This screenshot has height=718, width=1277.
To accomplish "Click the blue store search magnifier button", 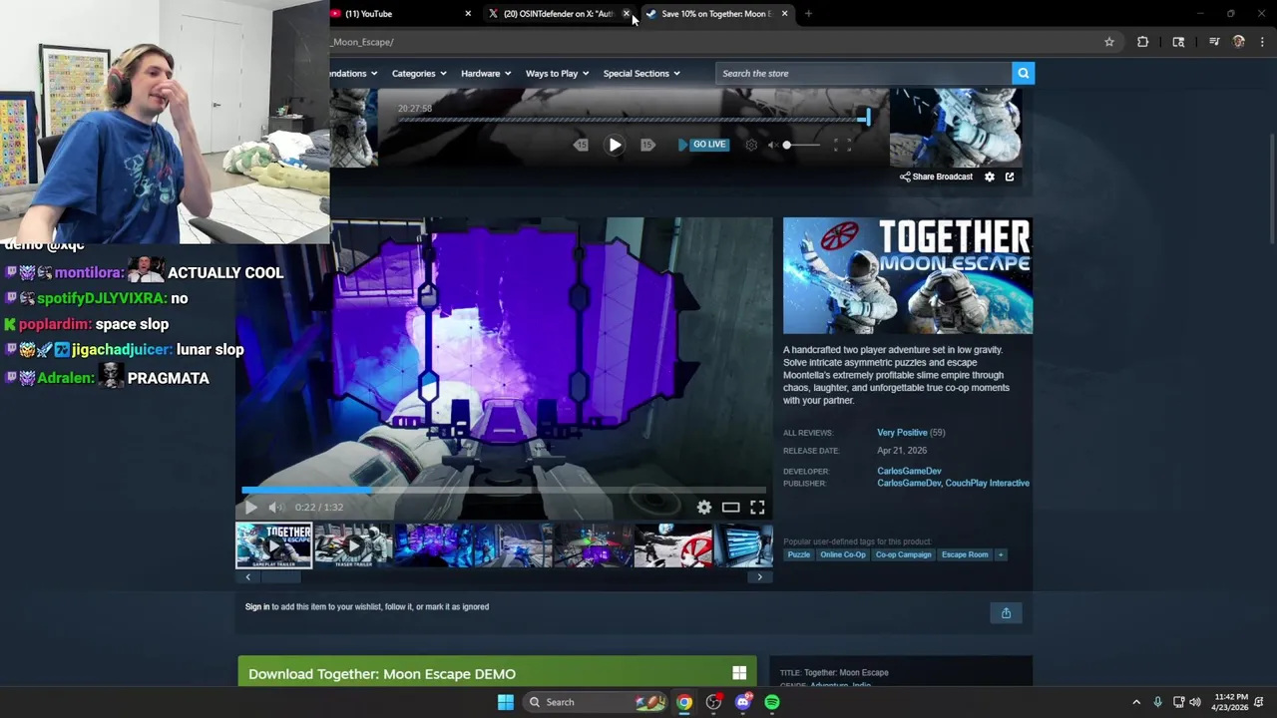I will tap(1023, 73).
